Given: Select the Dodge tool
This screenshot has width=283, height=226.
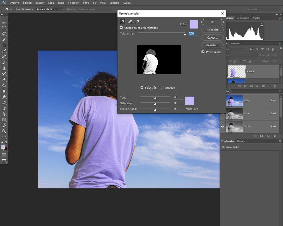Looking at the screenshot, I should click(x=4, y=97).
